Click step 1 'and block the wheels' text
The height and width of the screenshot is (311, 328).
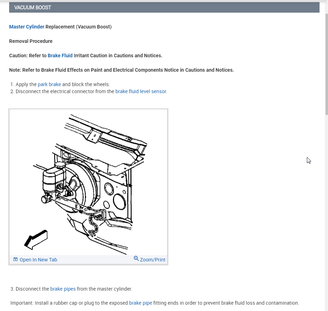click(x=86, y=84)
